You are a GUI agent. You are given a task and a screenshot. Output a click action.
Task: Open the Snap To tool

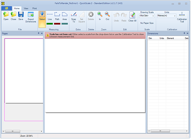[74, 17]
